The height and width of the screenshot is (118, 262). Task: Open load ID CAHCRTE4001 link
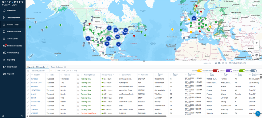(x=37, y=83)
